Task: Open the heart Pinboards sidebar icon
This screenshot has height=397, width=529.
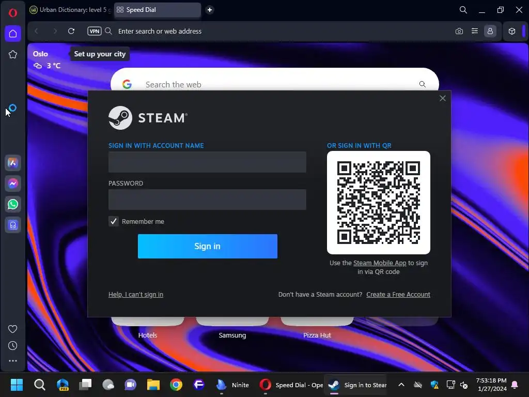Action: point(13,329)
